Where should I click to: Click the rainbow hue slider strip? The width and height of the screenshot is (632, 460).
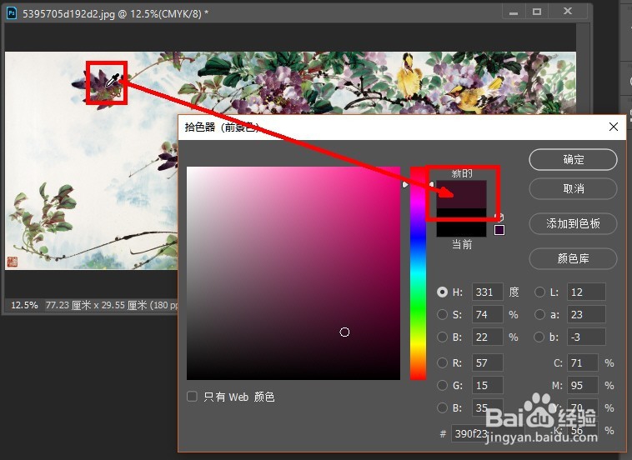pos(418,273)
